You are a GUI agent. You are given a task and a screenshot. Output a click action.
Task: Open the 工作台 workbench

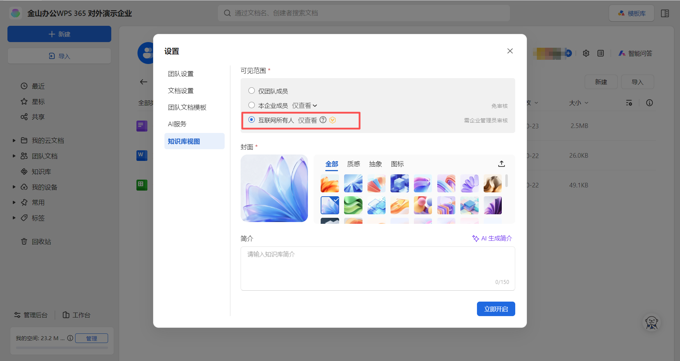(77, 315)
